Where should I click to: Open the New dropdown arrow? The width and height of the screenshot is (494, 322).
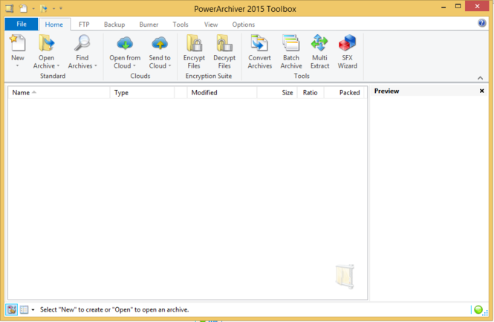point(18,65)
